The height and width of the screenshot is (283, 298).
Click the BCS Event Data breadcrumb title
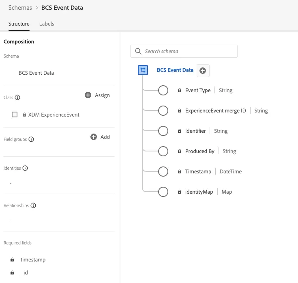[62, 8]
